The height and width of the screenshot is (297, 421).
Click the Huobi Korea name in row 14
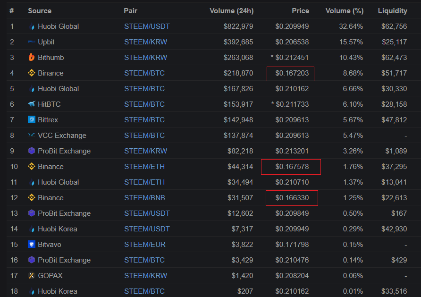pos(57,229)
